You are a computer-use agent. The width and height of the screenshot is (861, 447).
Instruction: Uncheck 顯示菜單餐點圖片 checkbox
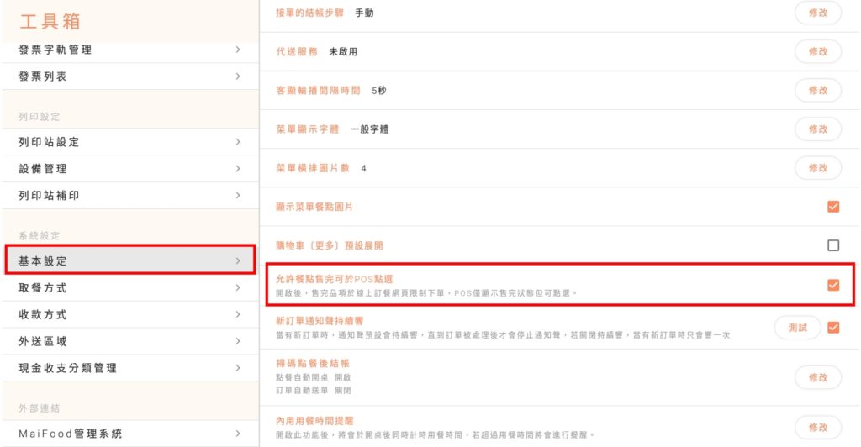[833, 207]
